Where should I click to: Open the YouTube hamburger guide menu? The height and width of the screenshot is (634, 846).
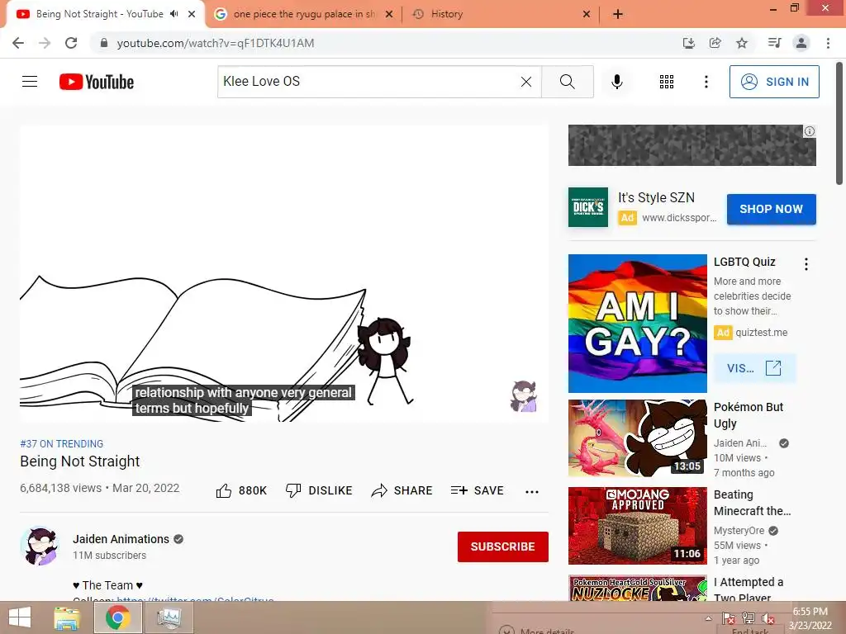(30, 82)
